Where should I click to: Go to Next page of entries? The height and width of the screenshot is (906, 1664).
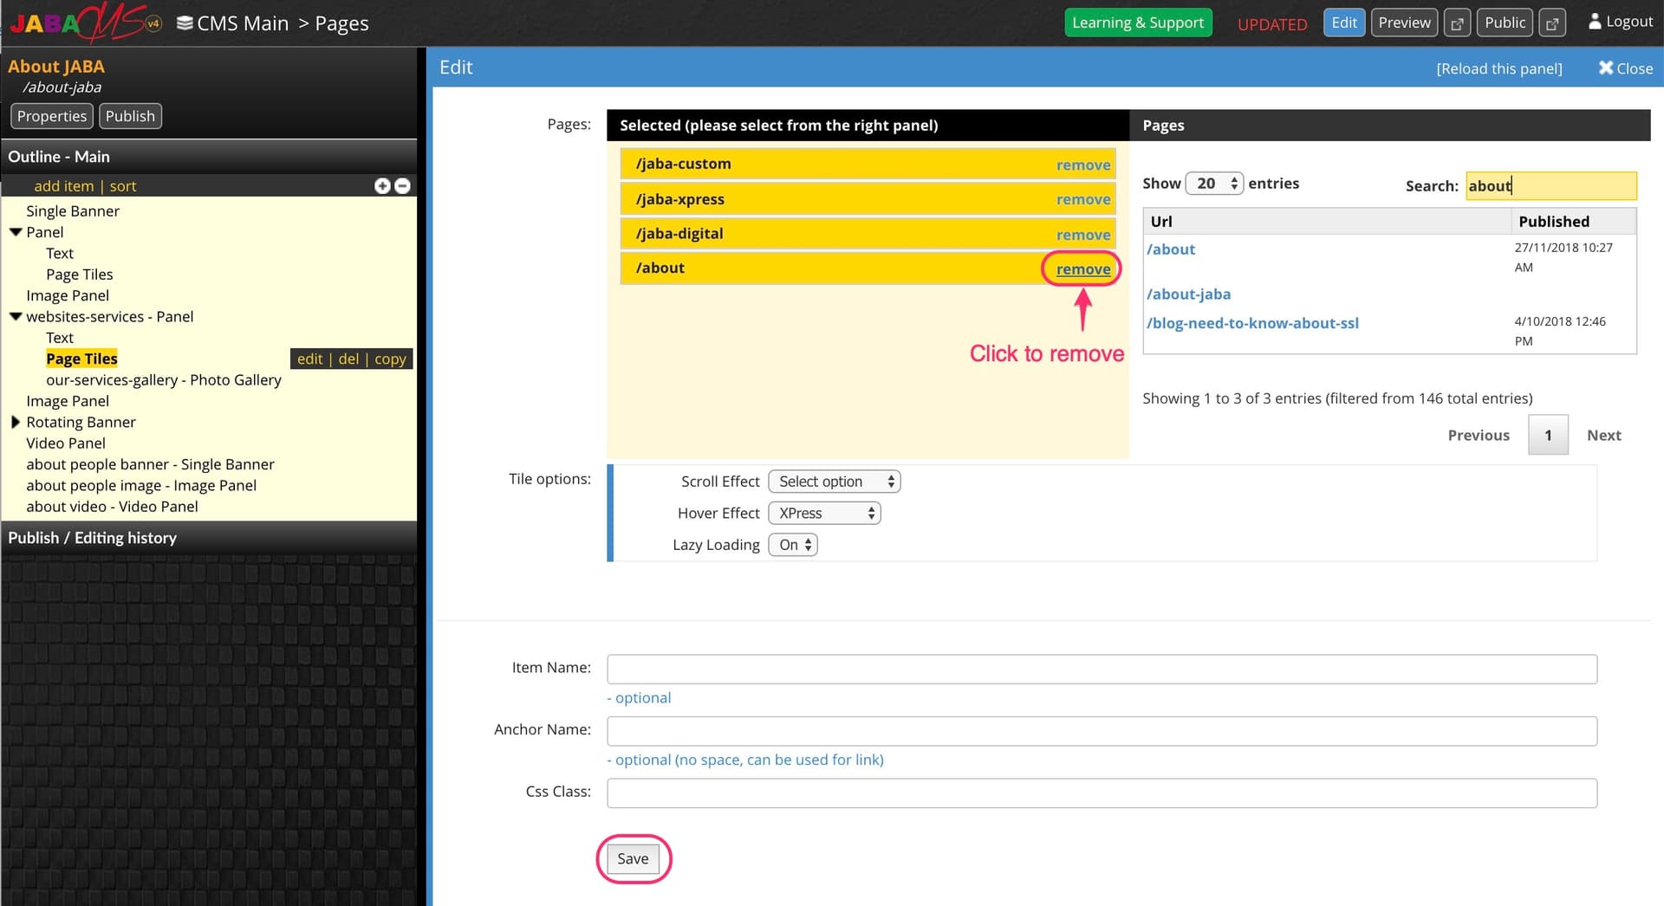pos(1603,436)
